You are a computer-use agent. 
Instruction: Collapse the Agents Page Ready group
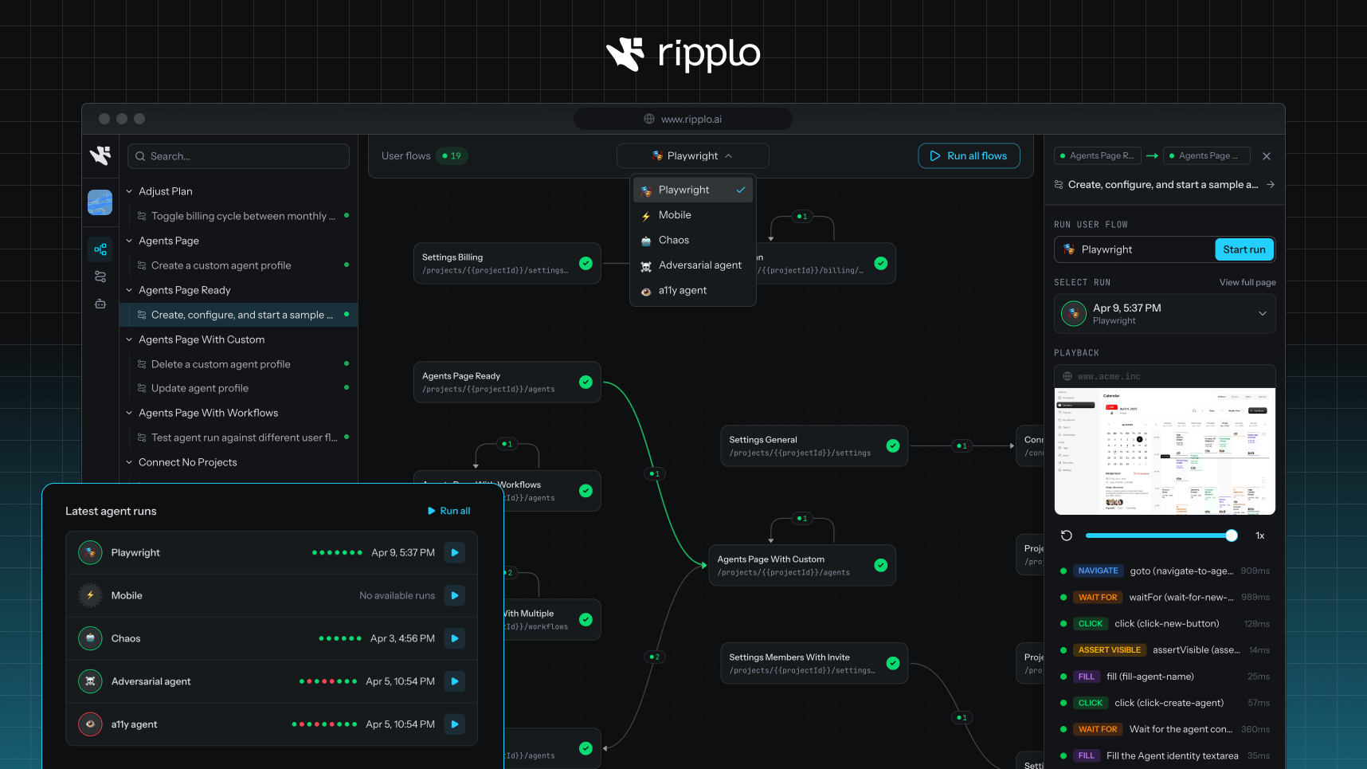point(129,290)
